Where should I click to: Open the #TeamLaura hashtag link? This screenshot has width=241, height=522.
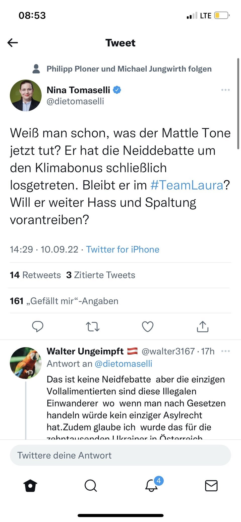[187, 185]
